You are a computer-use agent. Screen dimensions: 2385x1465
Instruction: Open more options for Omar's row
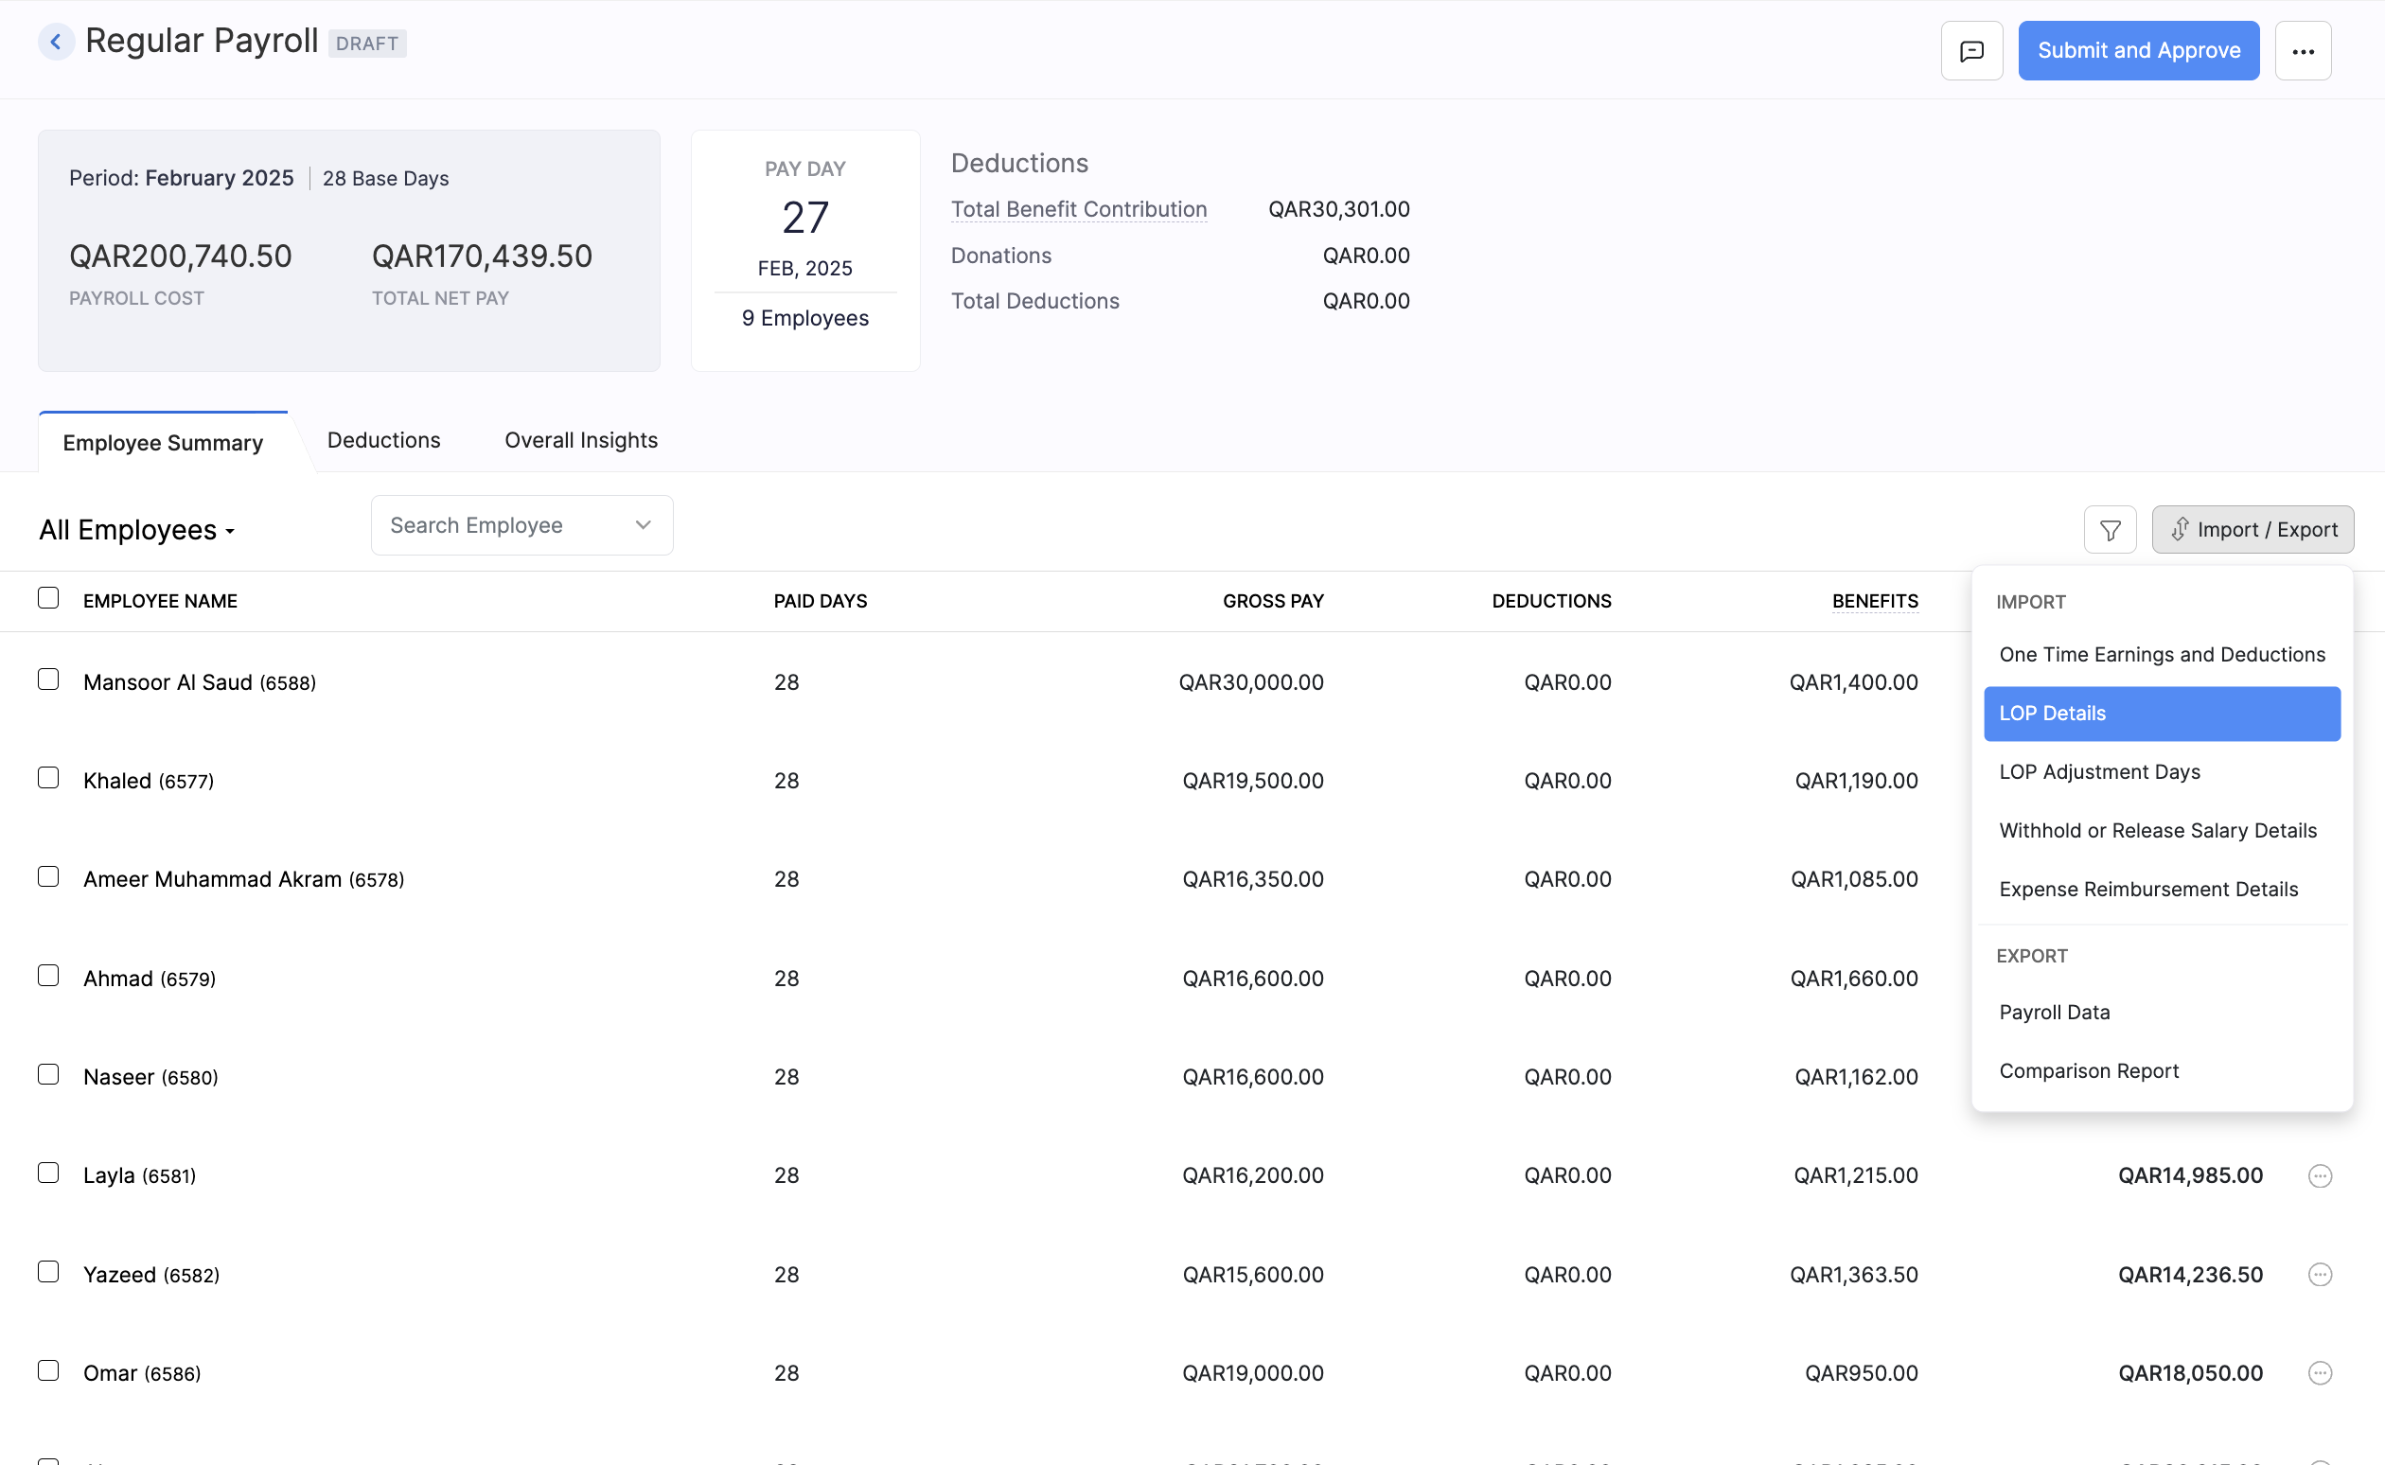2319,1373
